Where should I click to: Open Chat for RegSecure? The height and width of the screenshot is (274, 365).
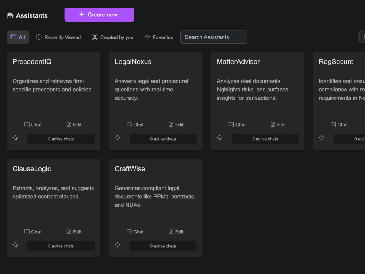point(339,125)
